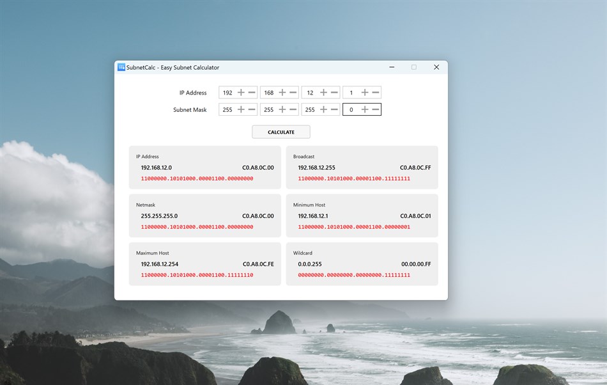Decrement the last Subnet Mask octet showing 0
607x385 pixels.
coord(376,109)
